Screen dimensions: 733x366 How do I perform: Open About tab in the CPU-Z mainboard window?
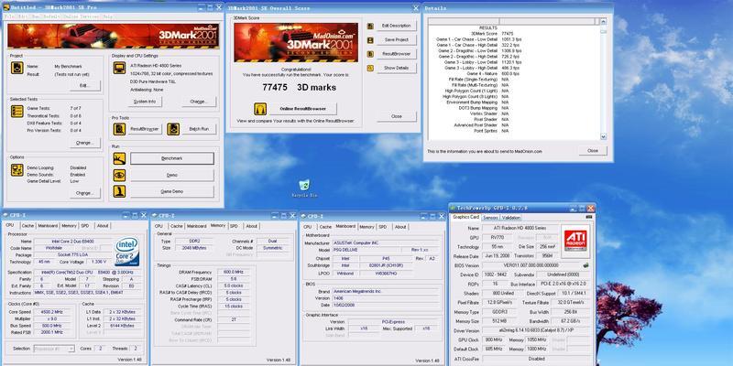[400, 227]
